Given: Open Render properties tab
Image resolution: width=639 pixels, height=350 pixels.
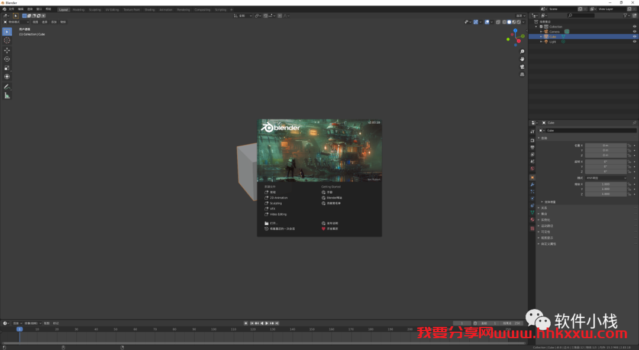Looking at the screenshot, I should tap(532, 140).
